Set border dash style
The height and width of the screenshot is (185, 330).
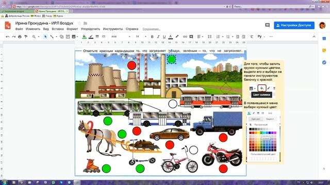(x=104, y=36)
